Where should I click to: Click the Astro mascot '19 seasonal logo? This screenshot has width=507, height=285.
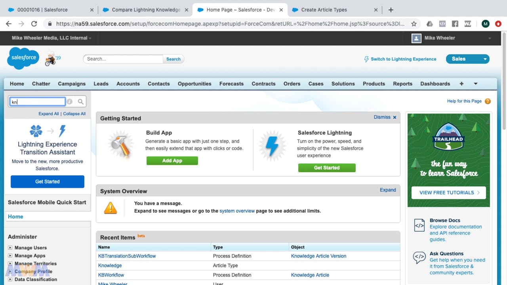point(52,59)
